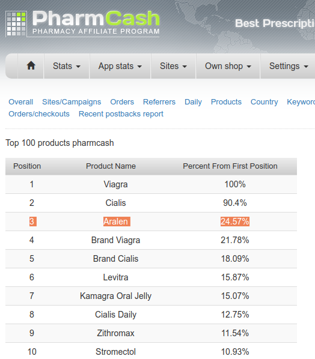Click the Product Name column header

click(x=111, y=166)
